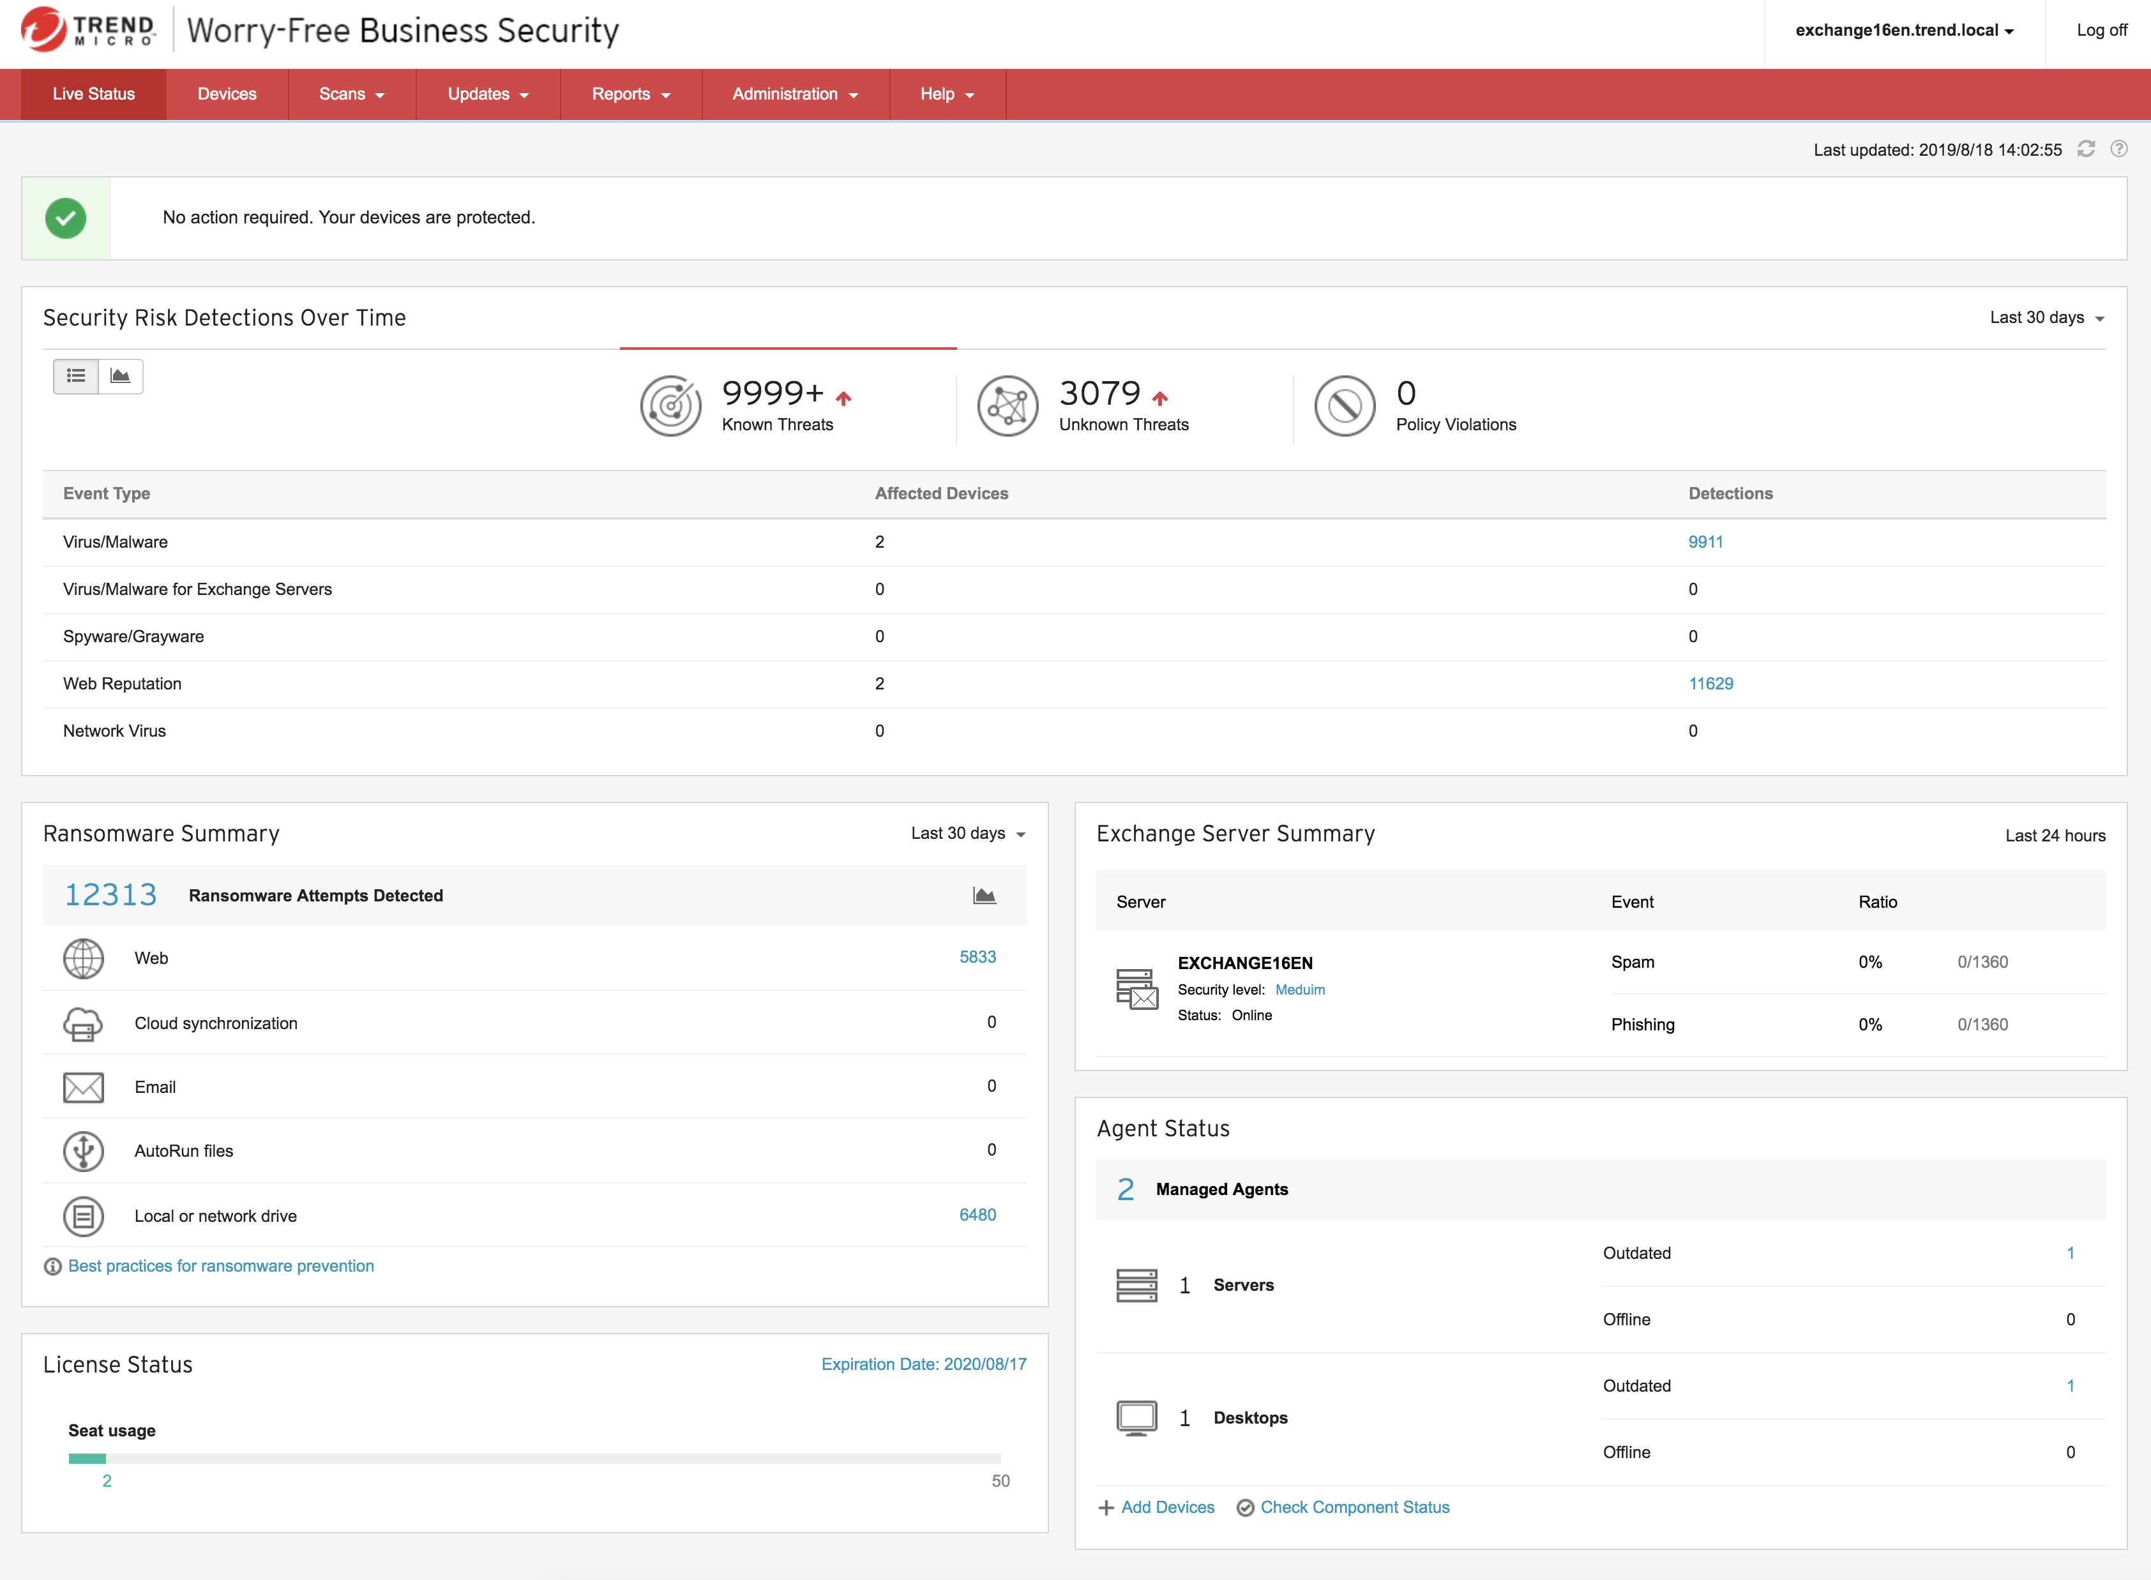This screenshot has width=2151, height=1580.
Task: Select the Policy Violations 0 tab
Action: 1461,407
